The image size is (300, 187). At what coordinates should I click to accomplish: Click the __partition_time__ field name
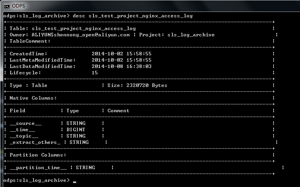point(38,168)
